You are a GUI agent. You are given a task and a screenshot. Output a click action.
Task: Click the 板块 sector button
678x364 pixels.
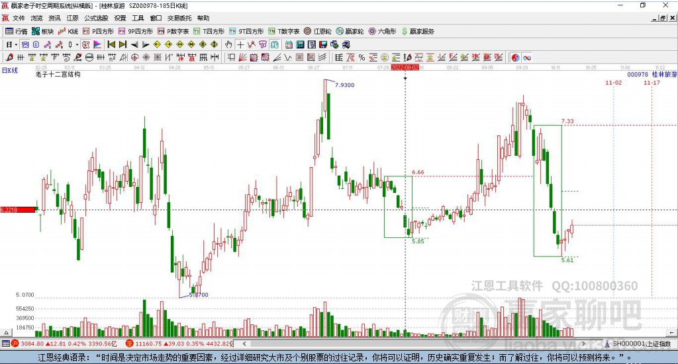[43, 31]
